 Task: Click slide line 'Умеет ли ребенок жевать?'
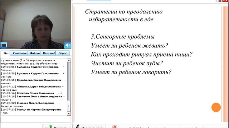point(130,46)
